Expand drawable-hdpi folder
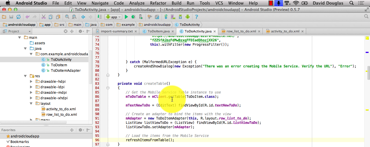Screen dimensions: 370x147 31,82
